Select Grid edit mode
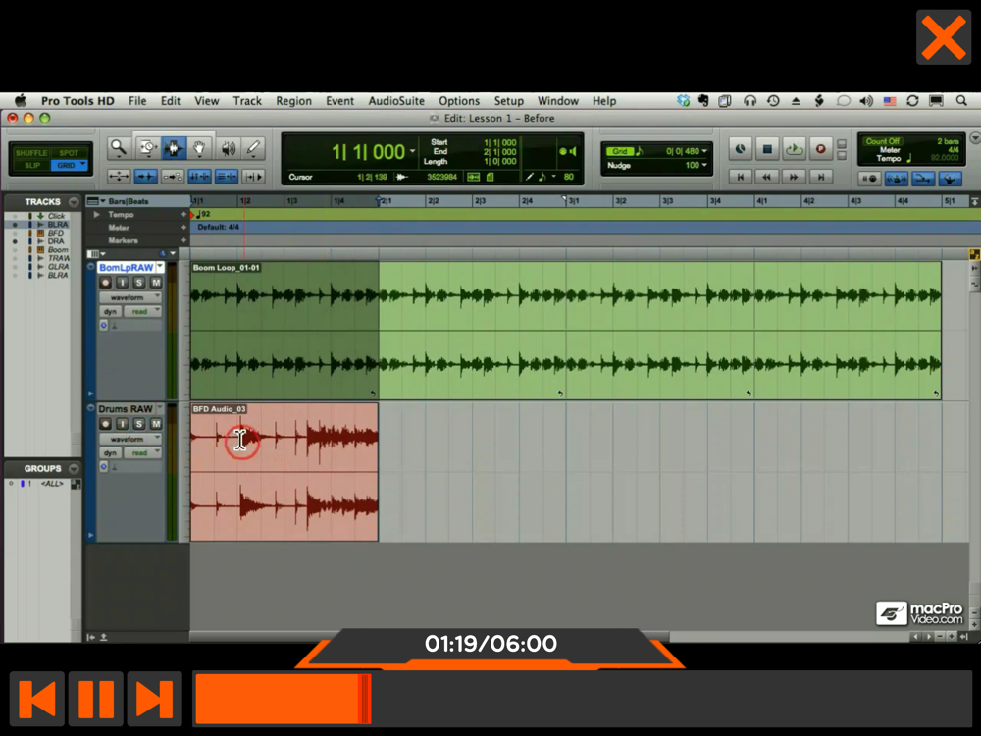This screenshot has height=736, width=981. pos(69,165)
